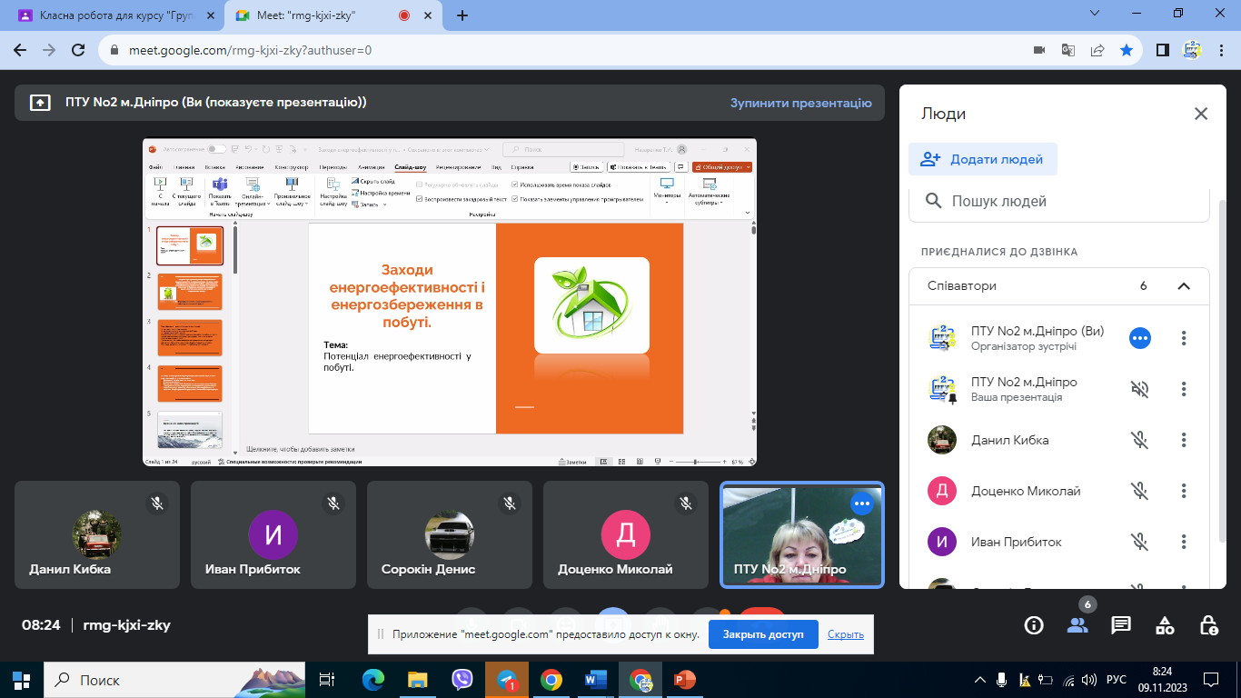Open the Вид ribbon tab in PowerPoint
Image resolution: width=1241 pixels, height=698 pixels.
click(496, 167)
